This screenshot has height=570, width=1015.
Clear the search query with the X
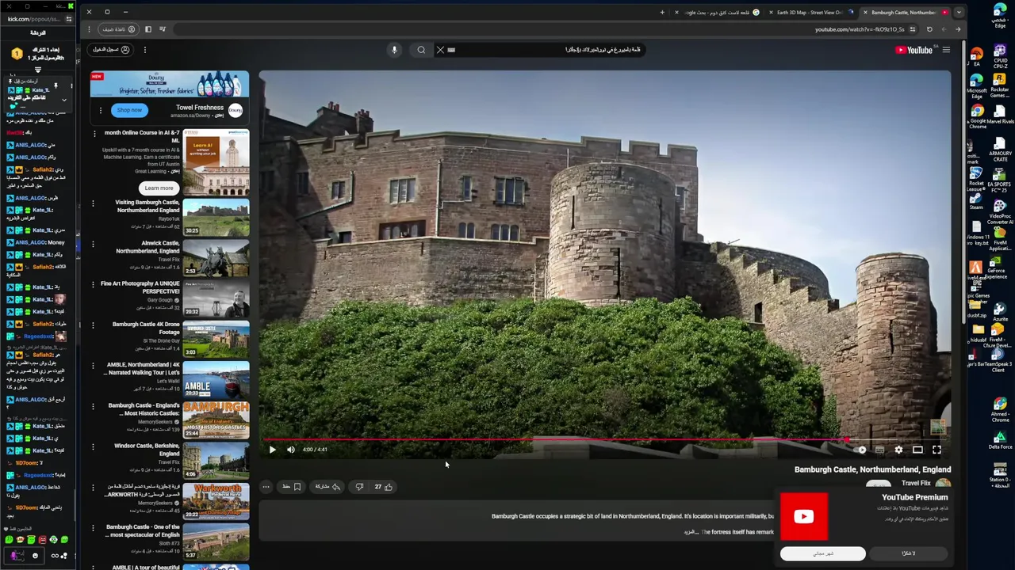[440, 50]
